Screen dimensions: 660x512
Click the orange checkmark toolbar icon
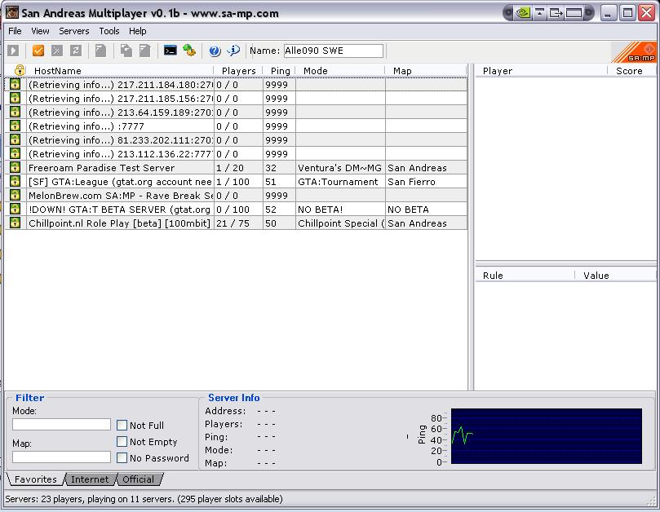38,51
